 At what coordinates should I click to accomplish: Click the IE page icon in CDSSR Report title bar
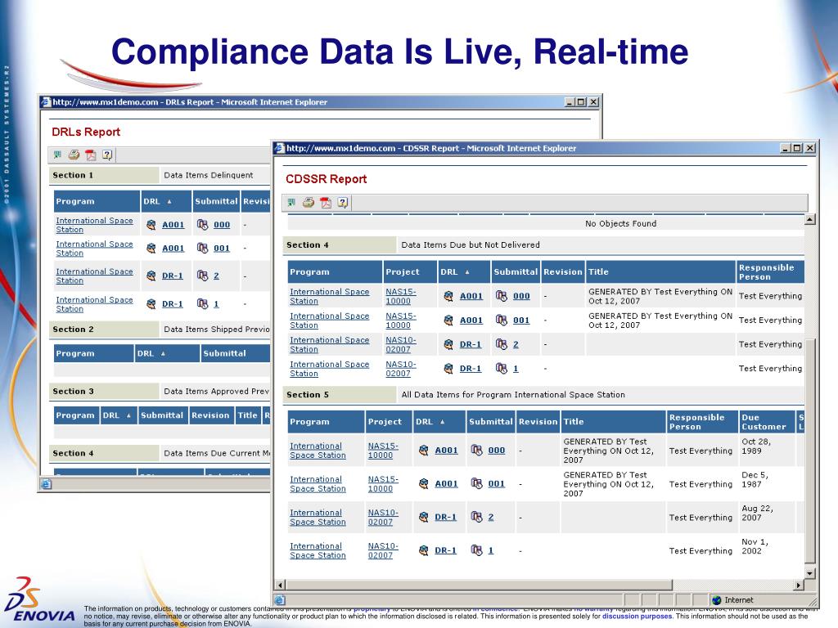click(x=280, y=149)
